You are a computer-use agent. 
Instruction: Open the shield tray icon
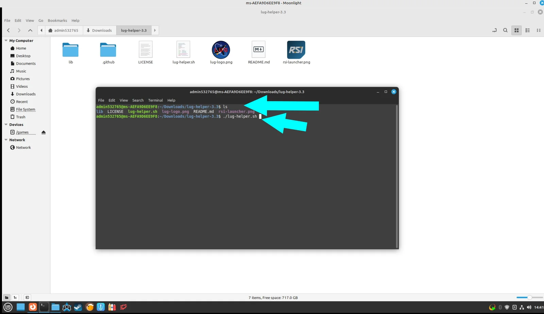coord(507,307)
